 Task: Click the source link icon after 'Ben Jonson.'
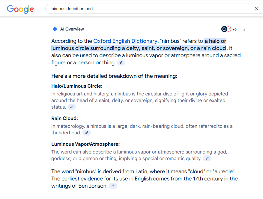[x=113, y=186]
